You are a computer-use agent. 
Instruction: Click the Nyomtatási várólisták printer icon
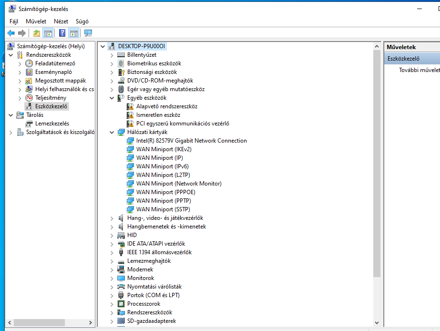pos(121,287)
